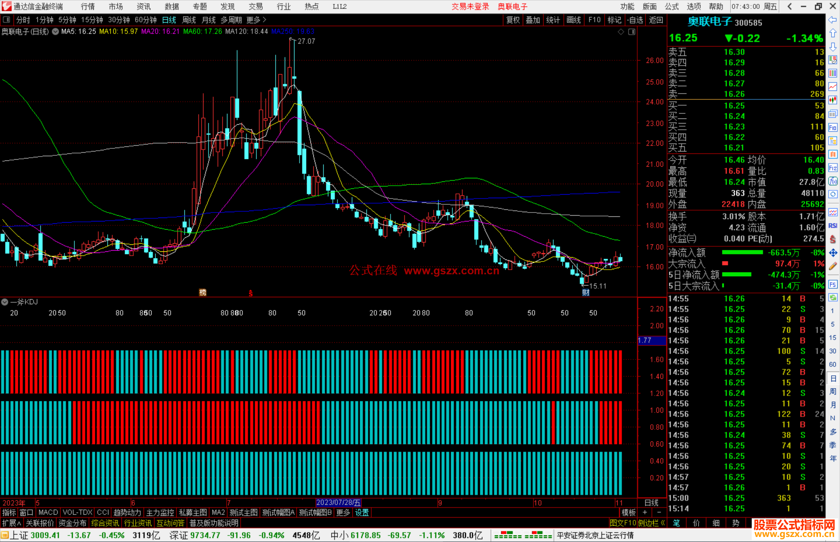Click the RSI indicator sidebar icon
The height and width of the screenshot is (542, 840).
click(x=833, y=226)
